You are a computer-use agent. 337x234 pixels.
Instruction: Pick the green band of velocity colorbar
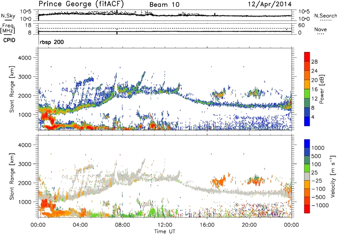[x=307, y=168]
